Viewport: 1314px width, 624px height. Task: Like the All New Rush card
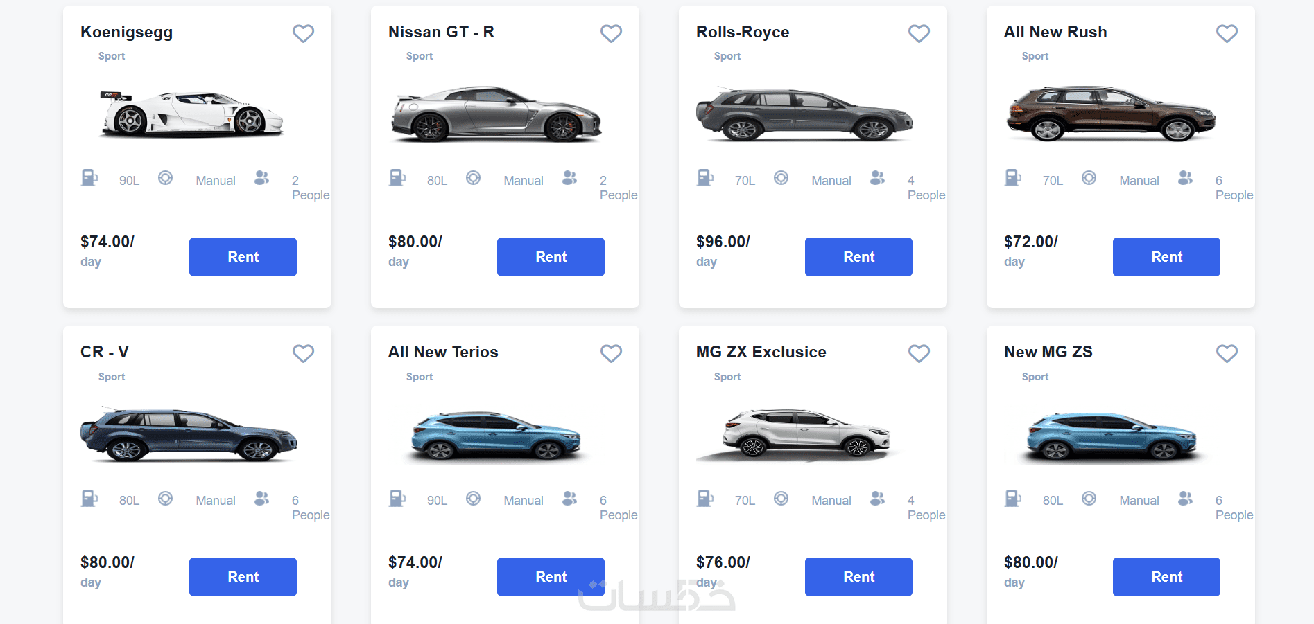tap(1227, 33)
